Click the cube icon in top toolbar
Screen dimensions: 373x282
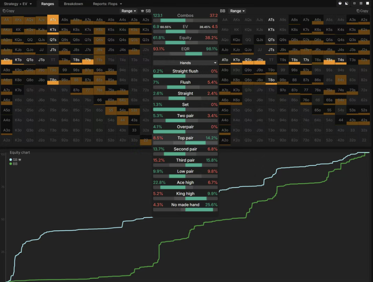pos(340,3)
